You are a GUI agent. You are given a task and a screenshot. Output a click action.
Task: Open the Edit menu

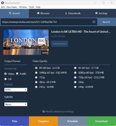(x=3, y=7)
